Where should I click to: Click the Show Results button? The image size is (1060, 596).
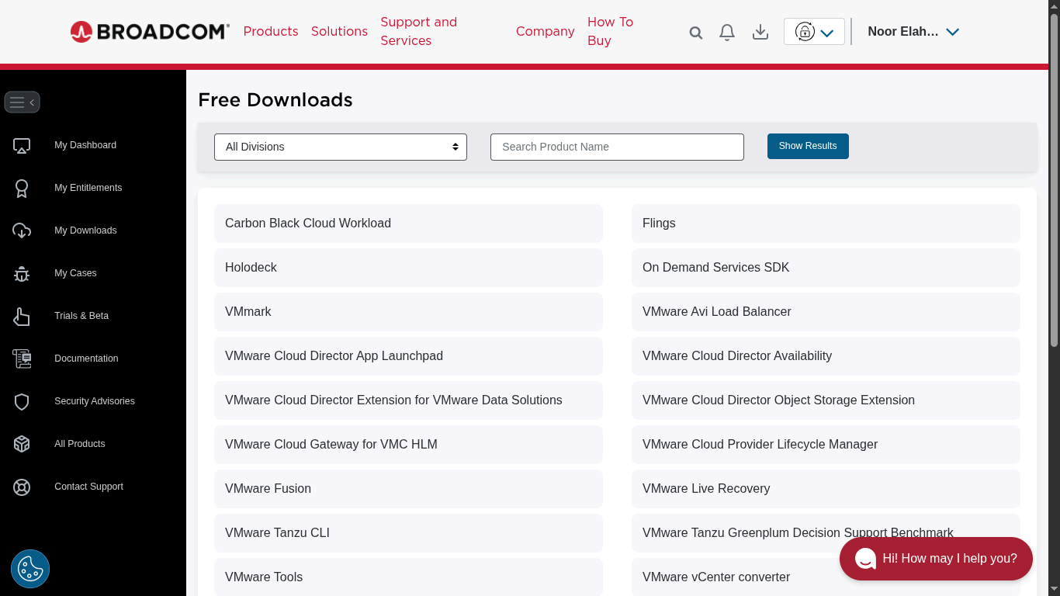[808, 146]
